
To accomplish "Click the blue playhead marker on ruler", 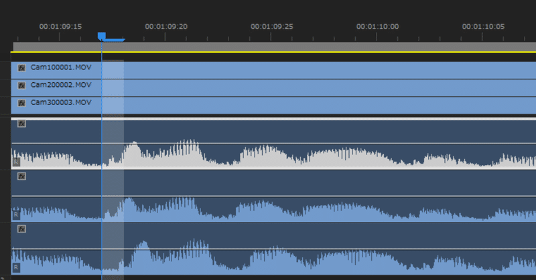I will (x=102, y=36).
